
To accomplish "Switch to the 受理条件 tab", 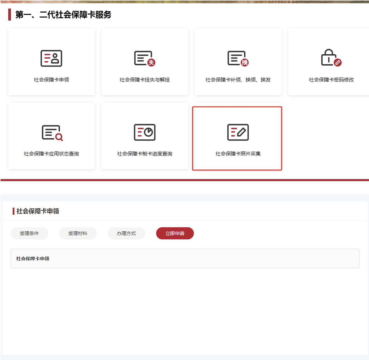I will [x=29, y=233].
